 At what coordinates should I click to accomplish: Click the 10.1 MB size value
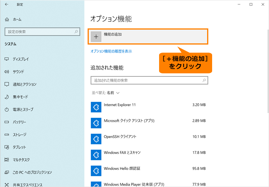tap(199, 137)
